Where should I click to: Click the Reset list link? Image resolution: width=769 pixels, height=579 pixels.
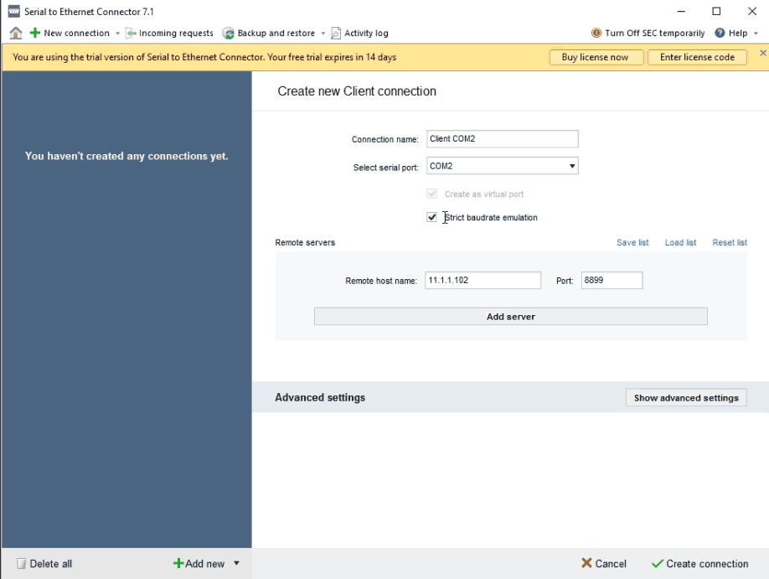730,242
